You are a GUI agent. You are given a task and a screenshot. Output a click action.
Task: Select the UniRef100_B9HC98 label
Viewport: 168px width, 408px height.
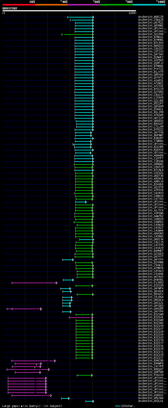pos(150,360)
